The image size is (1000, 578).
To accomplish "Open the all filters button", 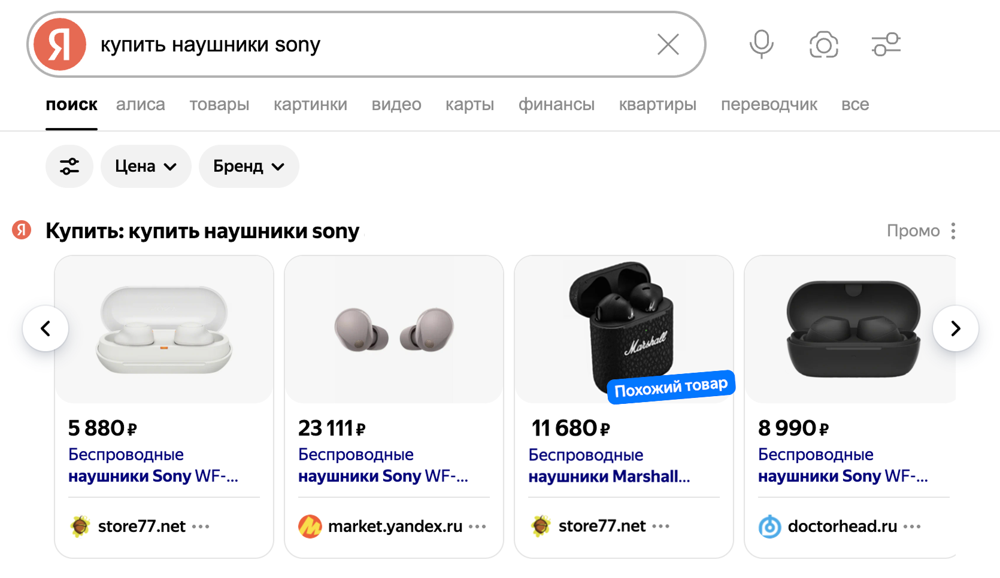I will coord(69,166).
